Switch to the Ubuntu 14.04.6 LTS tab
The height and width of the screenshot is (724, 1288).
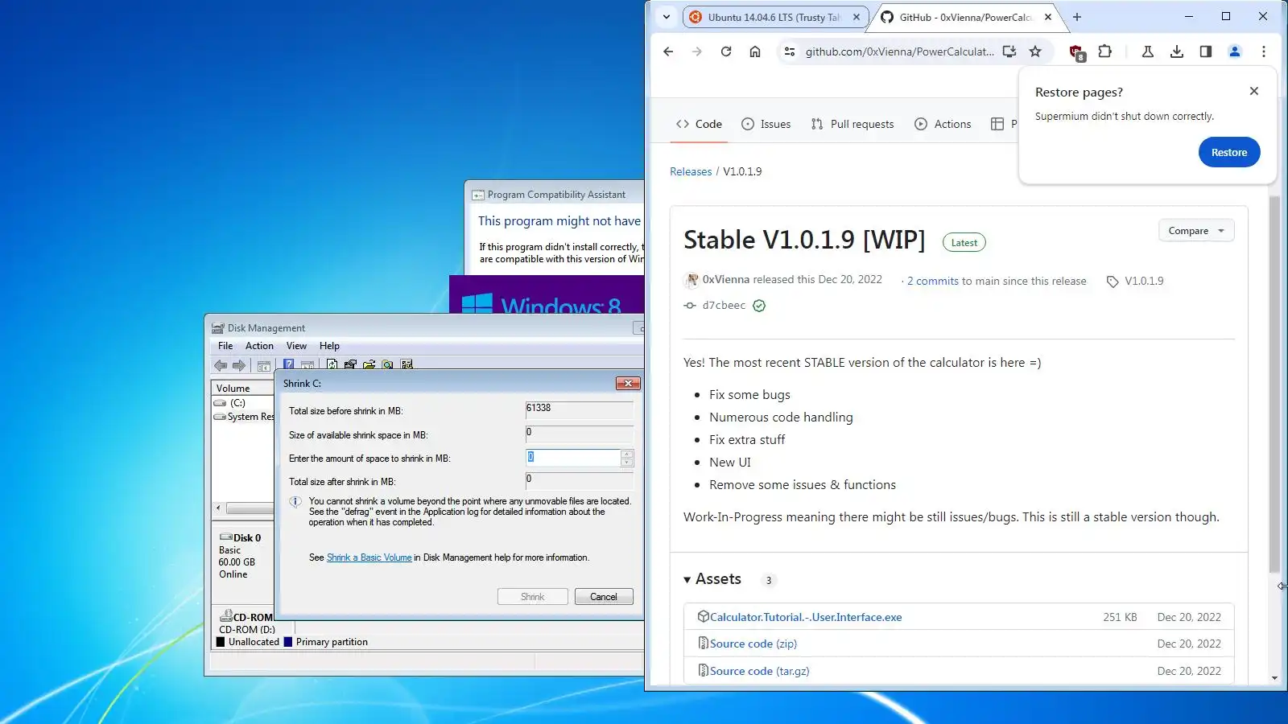pyautogui.click(x=774, y=17)
